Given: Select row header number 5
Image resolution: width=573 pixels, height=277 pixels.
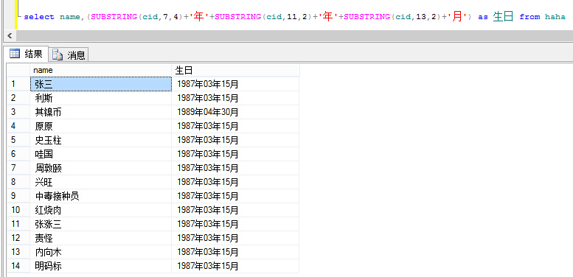Looking at the screenshot, I should [x=18, y=140].
